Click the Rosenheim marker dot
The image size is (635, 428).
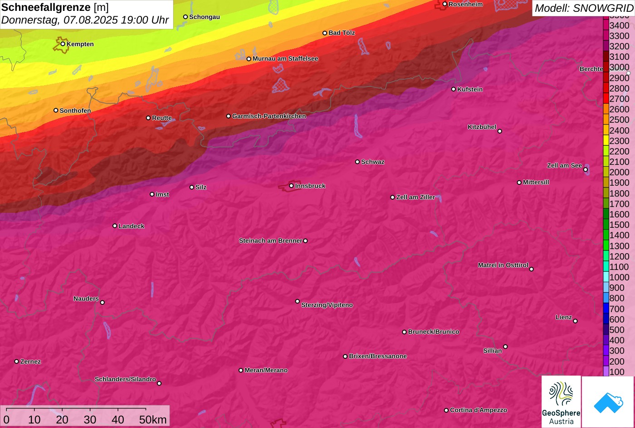click(x=444, y=4)
